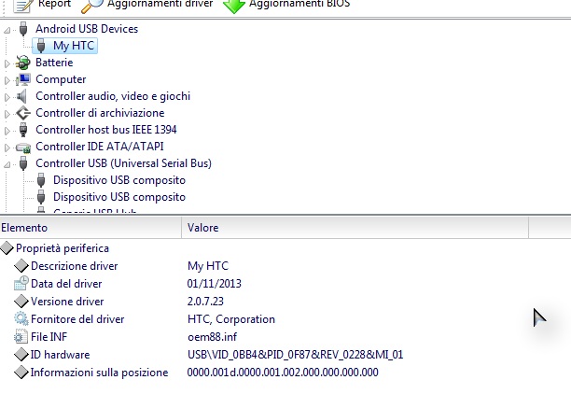Select the ID hardware property row
The width and height of the screenshot is (571, 394).
click(x=60, y=355)
